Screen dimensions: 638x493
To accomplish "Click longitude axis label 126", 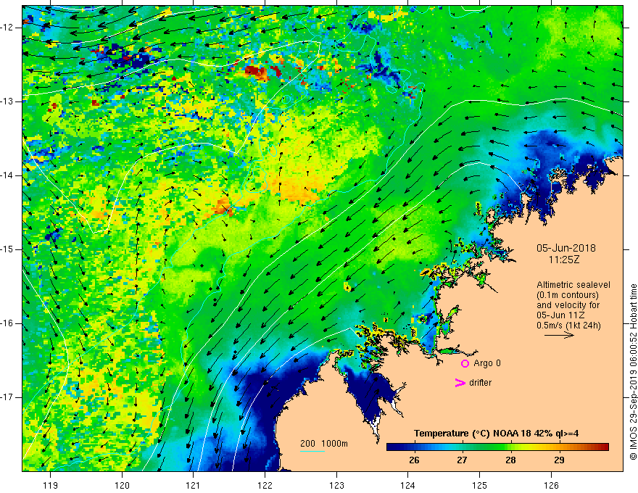I will 551,485.
